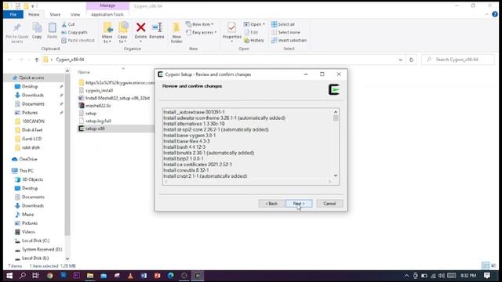Switch to the Home ribbon tab
Viewport: 502px width, 282px height.
pos(34,14)
